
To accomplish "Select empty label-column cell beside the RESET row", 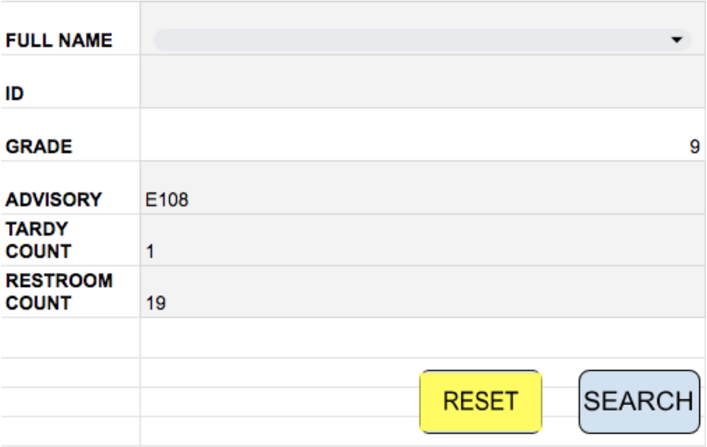I will (x=71, y=401).
